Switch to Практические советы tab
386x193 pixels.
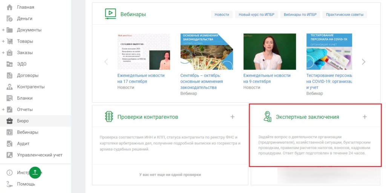point(345,15)
